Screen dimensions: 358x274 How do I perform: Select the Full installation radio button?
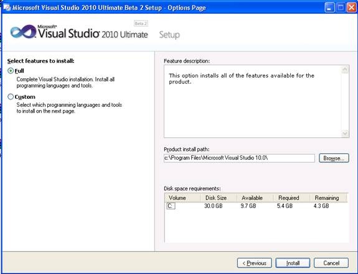[x=11, y=71]
